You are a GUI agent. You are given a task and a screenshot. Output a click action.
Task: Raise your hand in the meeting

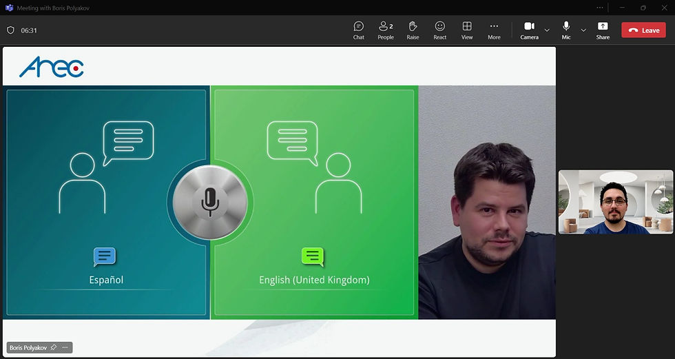pos(413,30)
